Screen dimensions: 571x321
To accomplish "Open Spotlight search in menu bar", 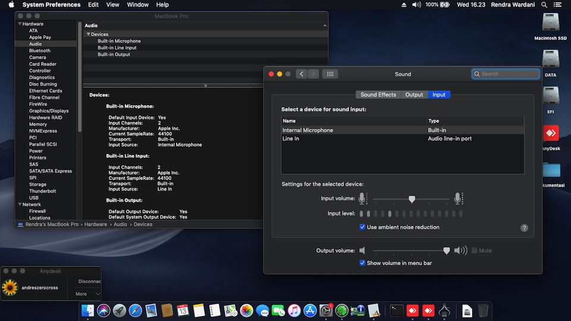I will (544, 5).
